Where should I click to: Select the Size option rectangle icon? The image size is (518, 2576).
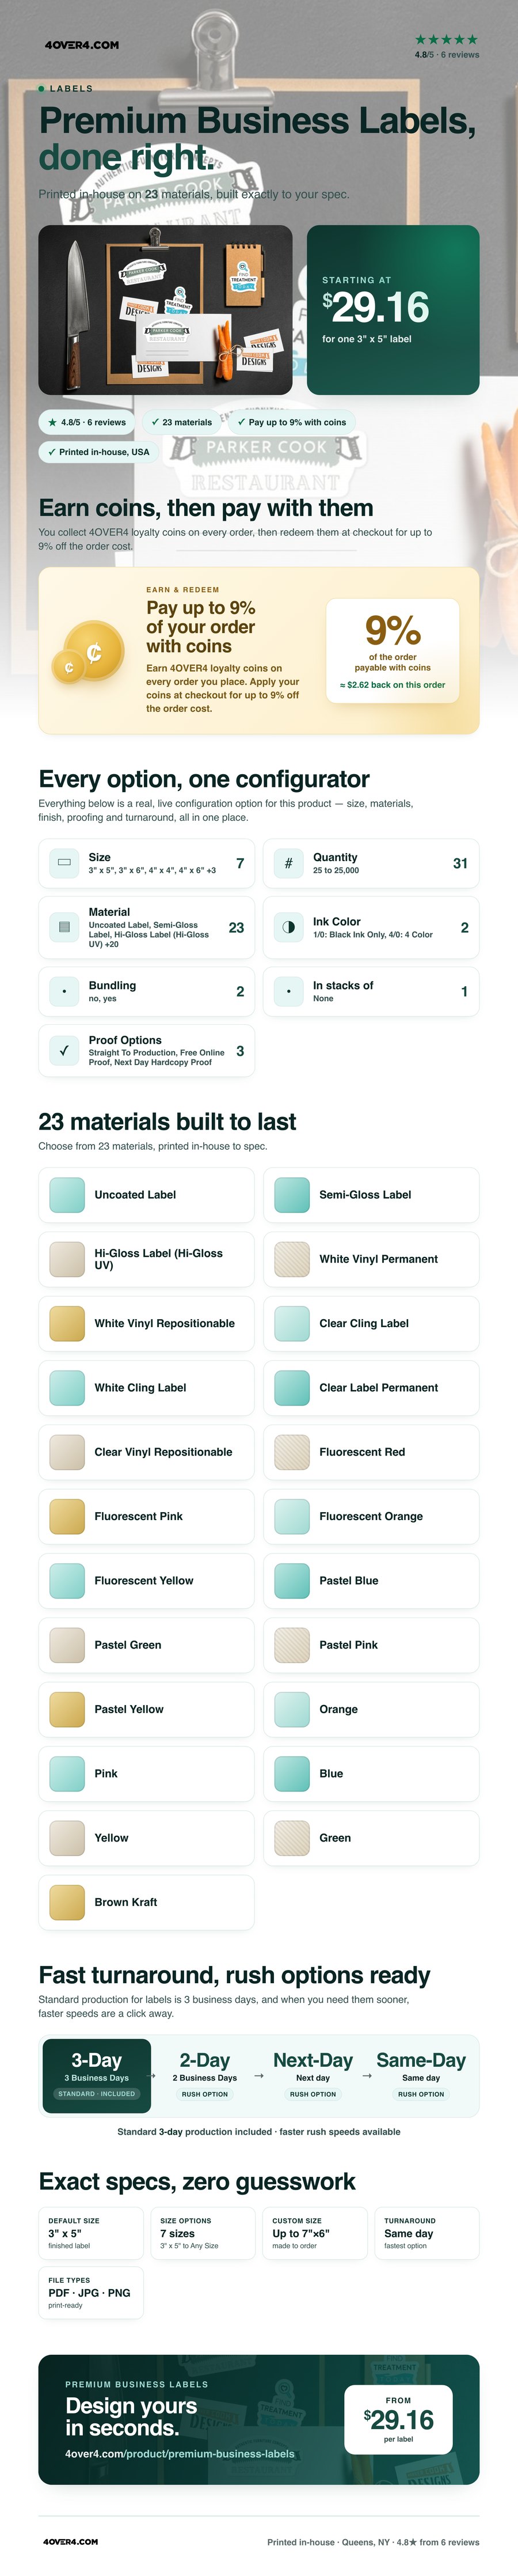64,863
